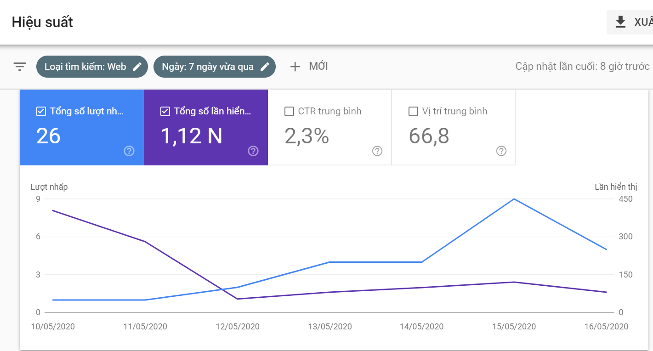
Task: Click the 13/05/2020 date label
Action: pyautogui.click(x=330, y=327)
